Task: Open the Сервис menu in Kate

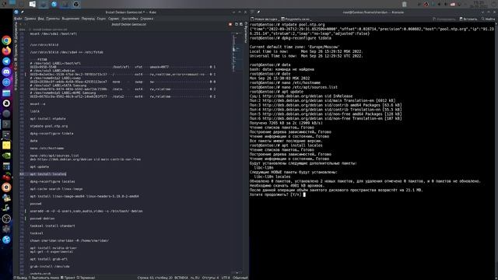Action: pos(114,19)
